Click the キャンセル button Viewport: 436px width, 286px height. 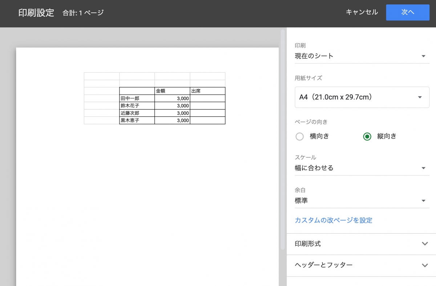(x=362, y=12)
